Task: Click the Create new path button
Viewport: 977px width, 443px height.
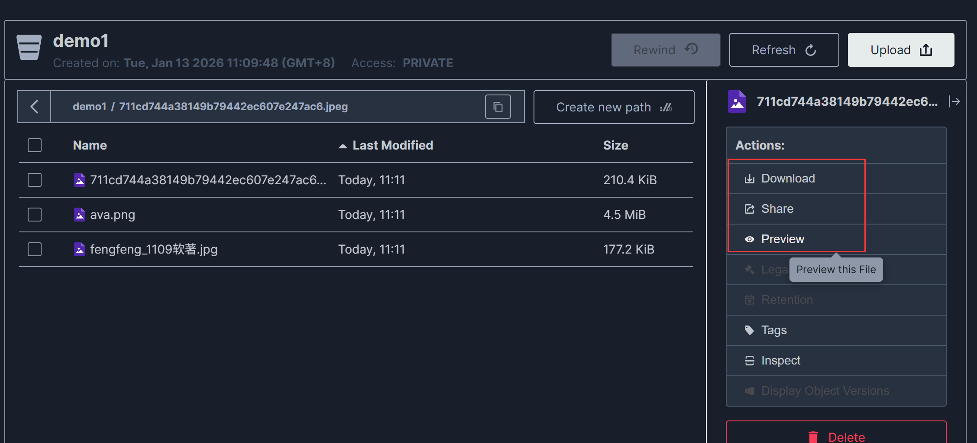Action: pyautogui.click(x=613, y=107)
